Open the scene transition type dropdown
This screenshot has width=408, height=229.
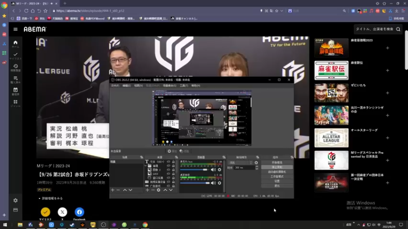tap(240, 163)
